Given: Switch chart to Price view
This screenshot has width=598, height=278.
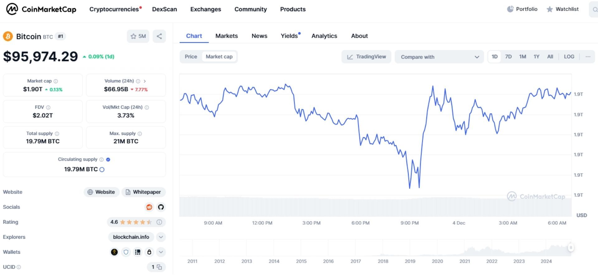Looking at the screenshot, I should [191, 57].
